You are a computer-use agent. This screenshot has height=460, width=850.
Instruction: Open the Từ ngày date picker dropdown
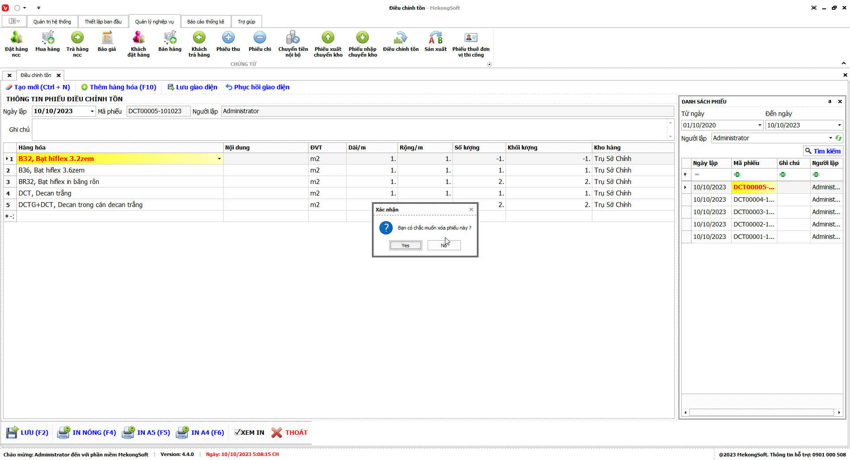(x=760, y=125)
